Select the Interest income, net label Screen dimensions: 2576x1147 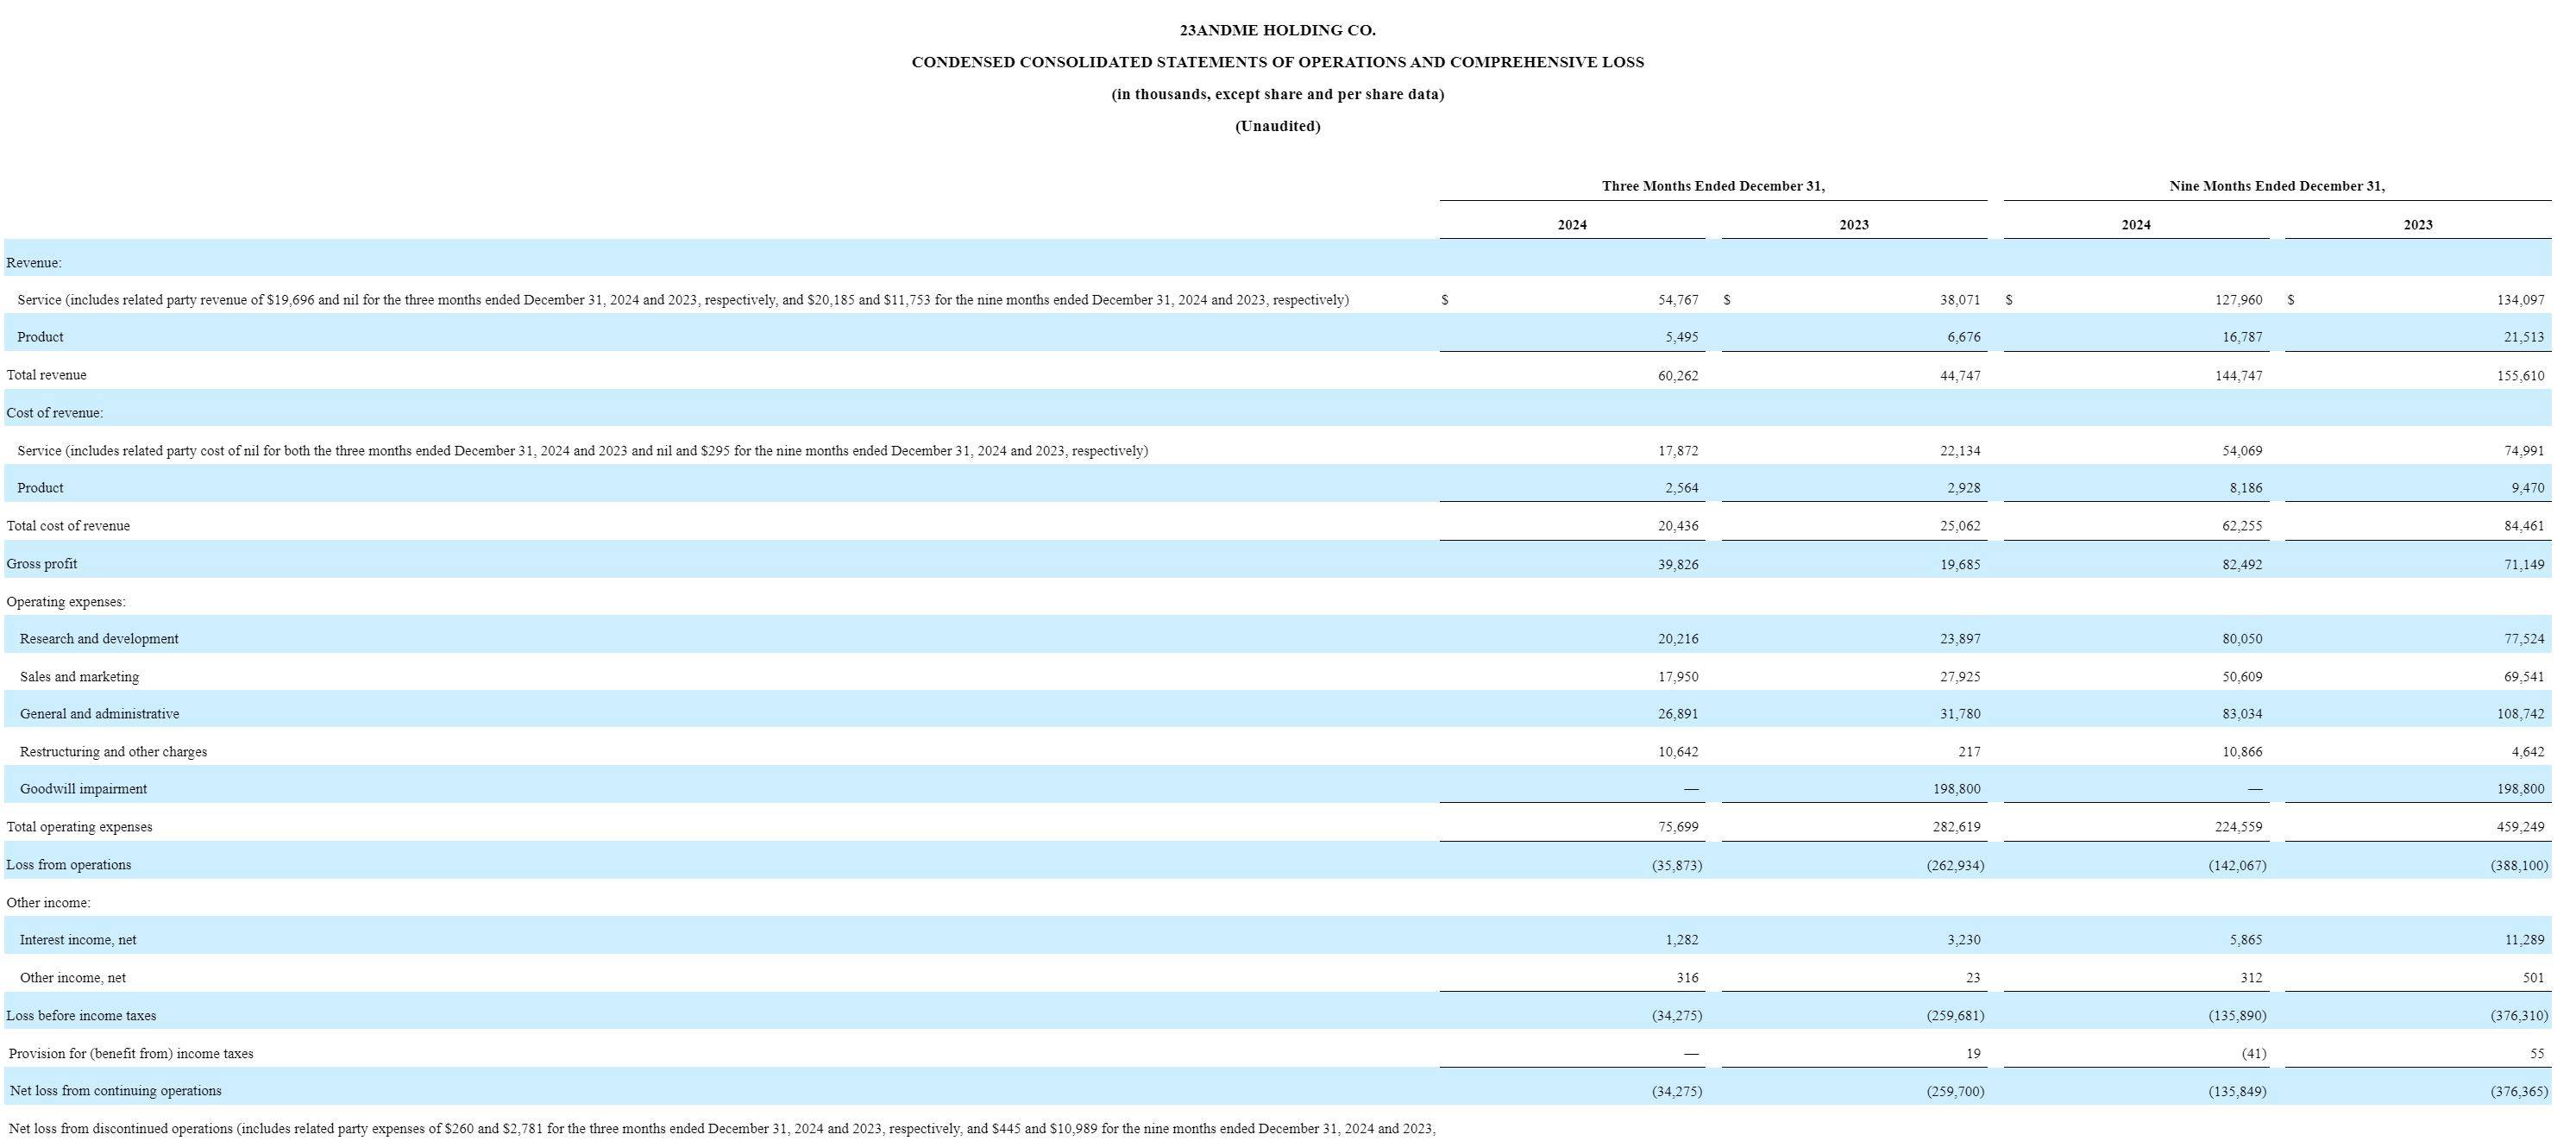pyautogui.click(x=78, y=940)
